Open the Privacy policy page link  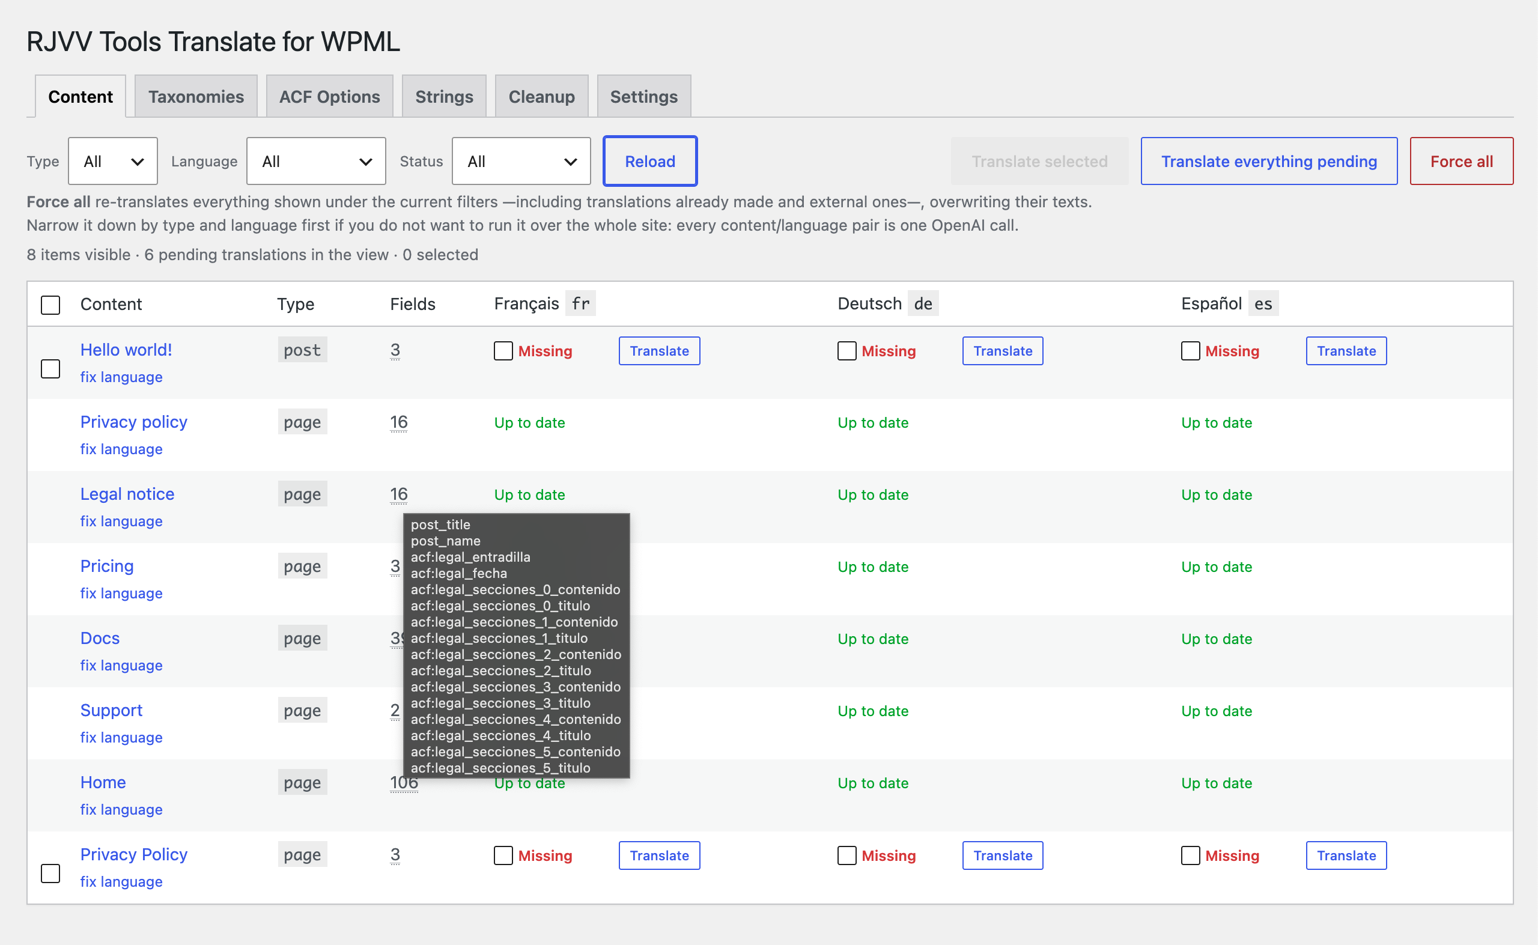coord(134,422)
